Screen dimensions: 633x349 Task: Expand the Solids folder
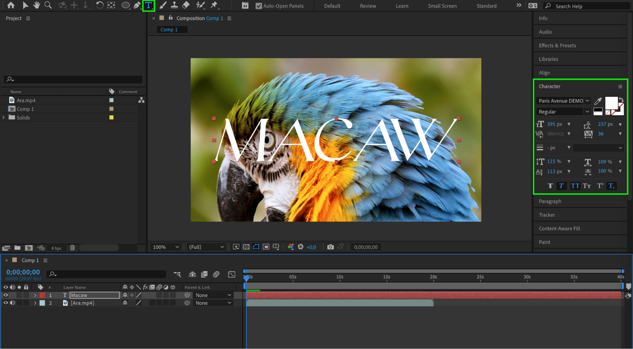coord(4,117)
